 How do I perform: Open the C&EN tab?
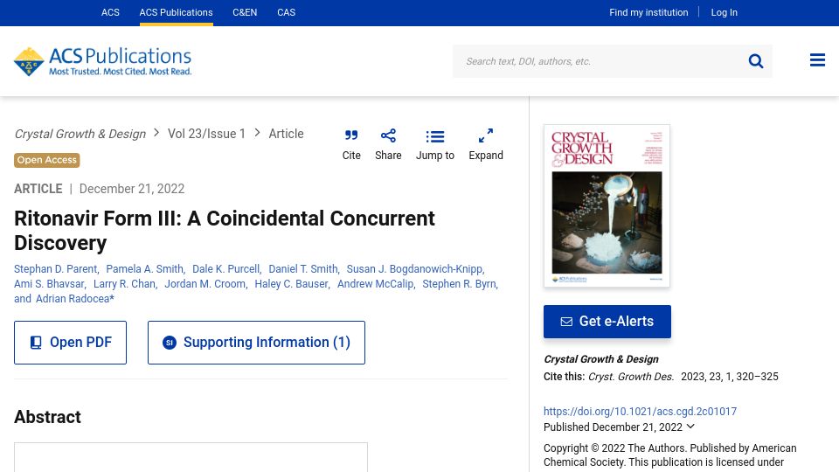[245, 12]
